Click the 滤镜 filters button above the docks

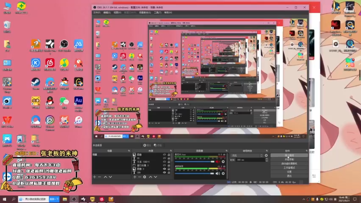(x=157, y=145)
